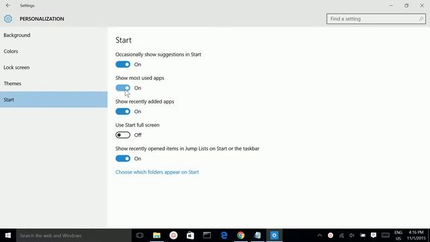Screen dimensions: 430x242
Task: Open the Action Center notification icon
Action: (374, 235)
